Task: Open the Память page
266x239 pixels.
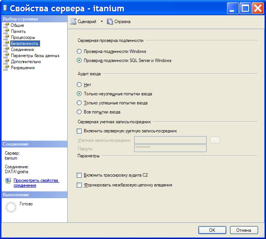Action: pos(18,31)
